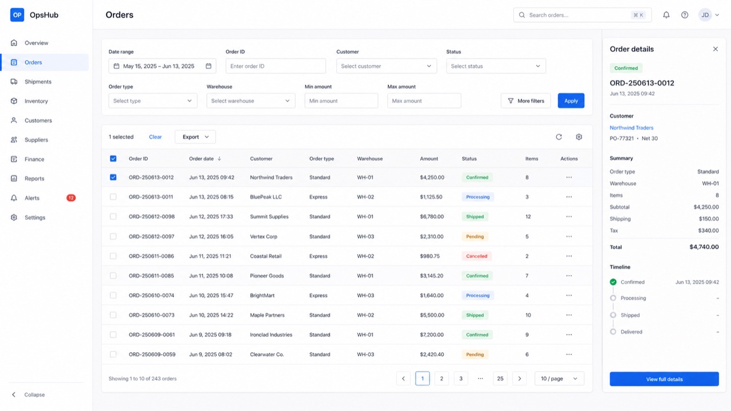Screen dimensions: 731x411
Task: Open actions menu for ORD-250612-0098
Action: point(569,217)
